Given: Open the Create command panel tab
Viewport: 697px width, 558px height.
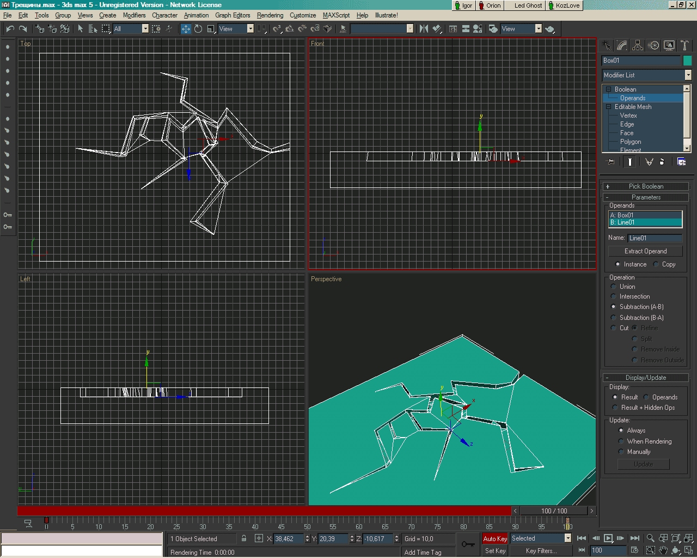Looking at the screenshot, I should 607,46.
